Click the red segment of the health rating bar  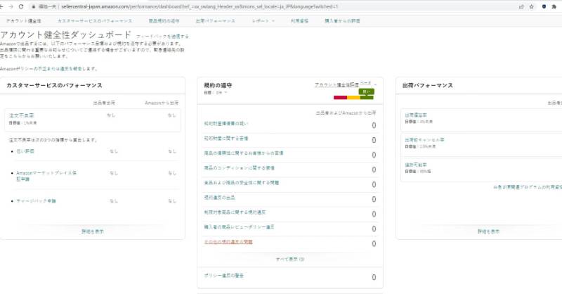click(x=340, y=98)
